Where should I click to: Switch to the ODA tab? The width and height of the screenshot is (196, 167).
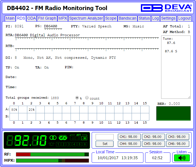[31, 18]
